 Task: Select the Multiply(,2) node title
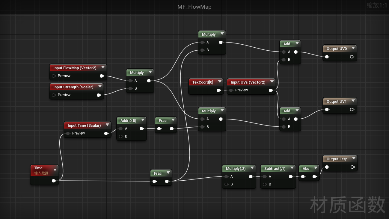click(x=236, y=169)
